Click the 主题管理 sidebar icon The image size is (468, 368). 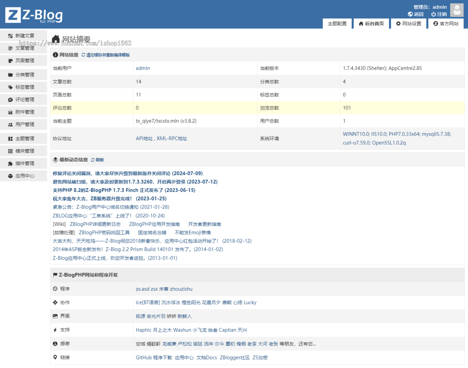(x=11, y=138)
